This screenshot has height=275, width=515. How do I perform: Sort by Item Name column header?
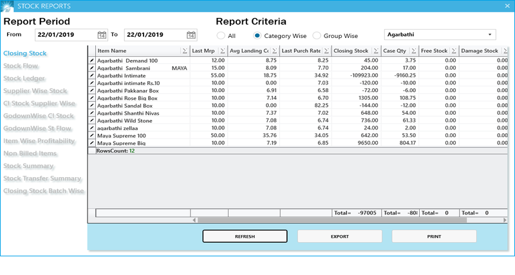[x=112, y=51]
